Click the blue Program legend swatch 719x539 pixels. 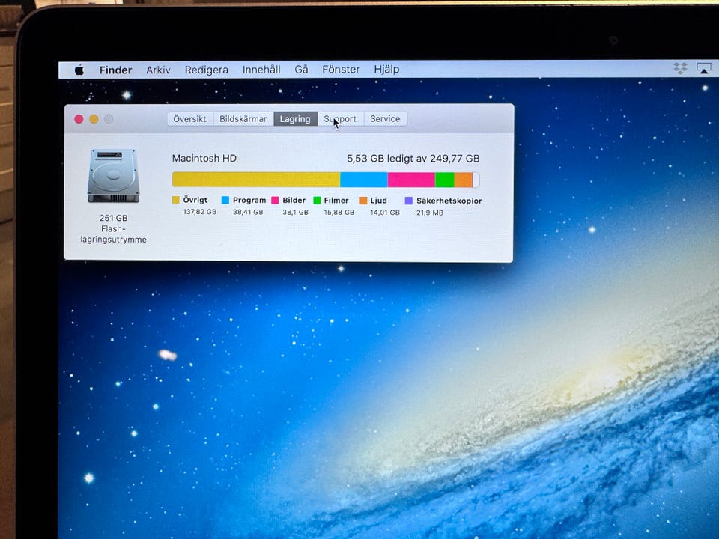pos(225,200)
